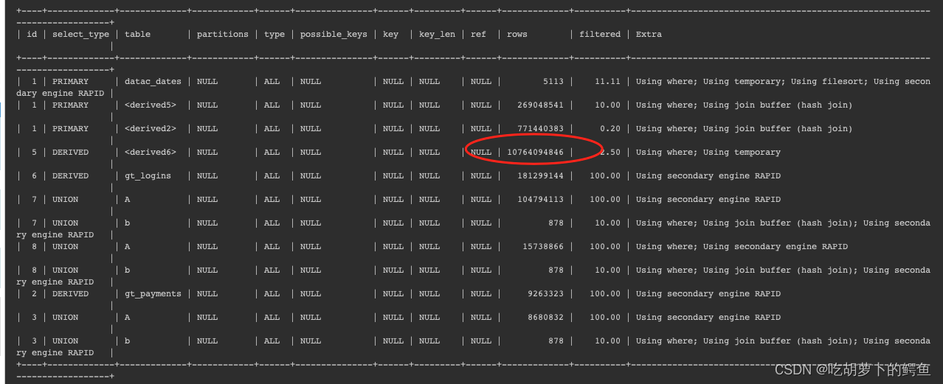The width and height of the screenshot is (943, 384).
Task: Click the rows value 771440383
Action: click(x=540, y=129)
